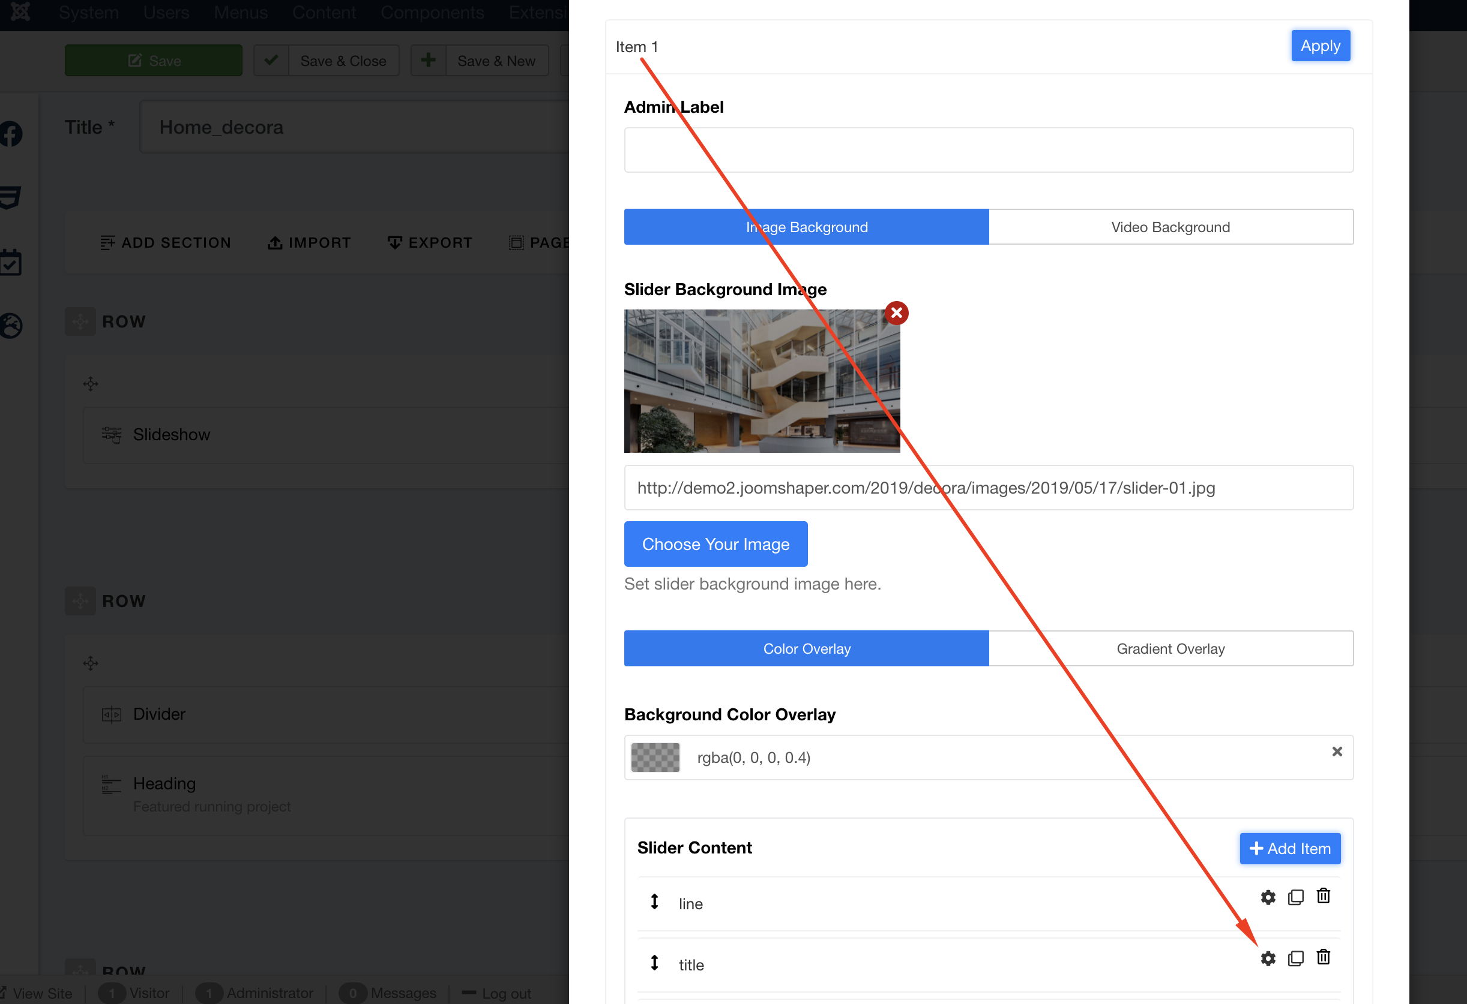Open the Components menu

pos(432,12)
